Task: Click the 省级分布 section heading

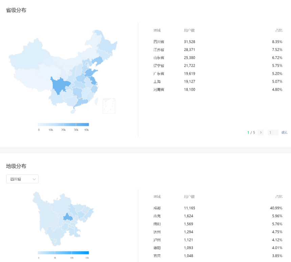Action: 16,10
